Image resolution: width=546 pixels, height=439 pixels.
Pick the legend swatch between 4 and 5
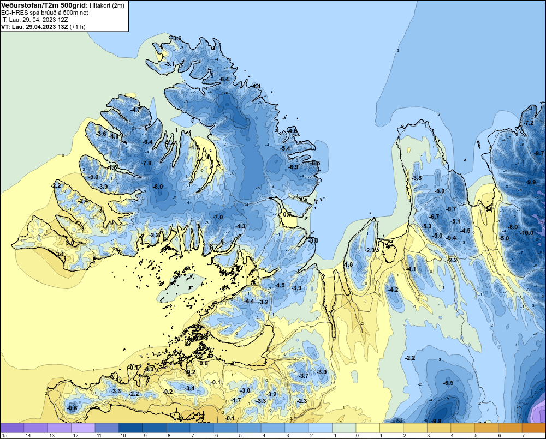pos(463,428)
